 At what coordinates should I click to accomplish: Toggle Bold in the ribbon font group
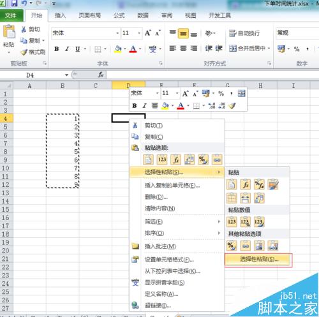point(57,49)
